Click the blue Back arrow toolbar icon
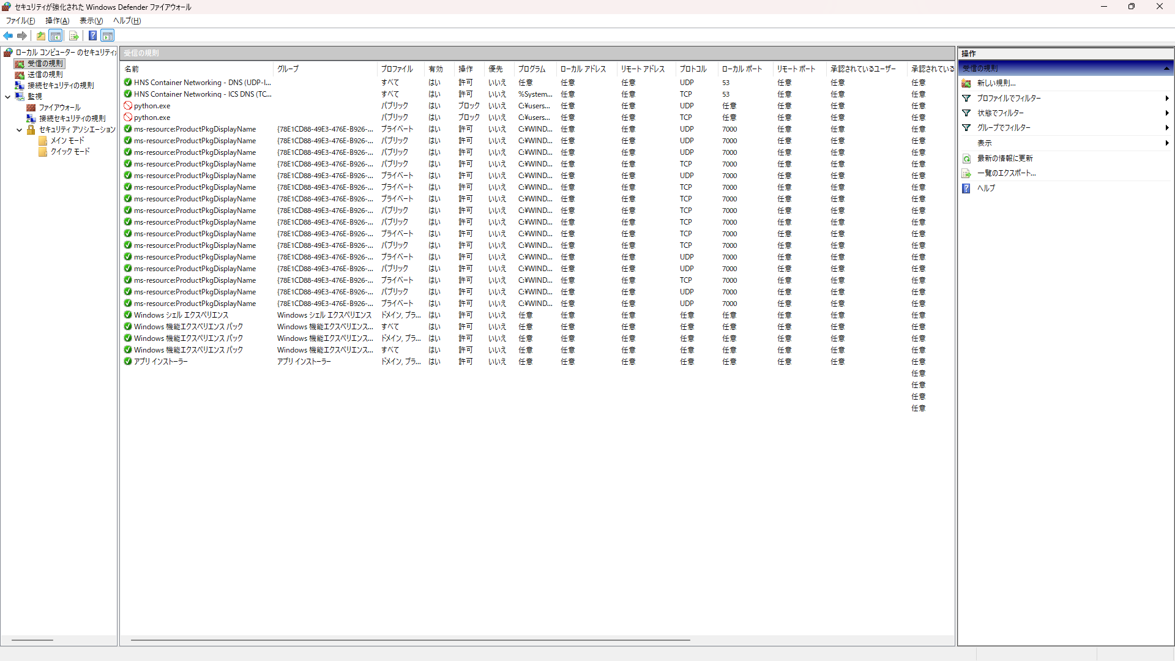Screen dimensions: 1175x661 click(8, 35)
